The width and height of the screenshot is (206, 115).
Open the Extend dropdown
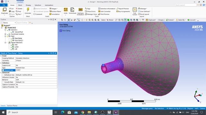170,20
